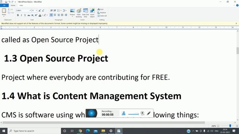Align text to the right
This screenshot has width=239, height=134.
(59, 15)
